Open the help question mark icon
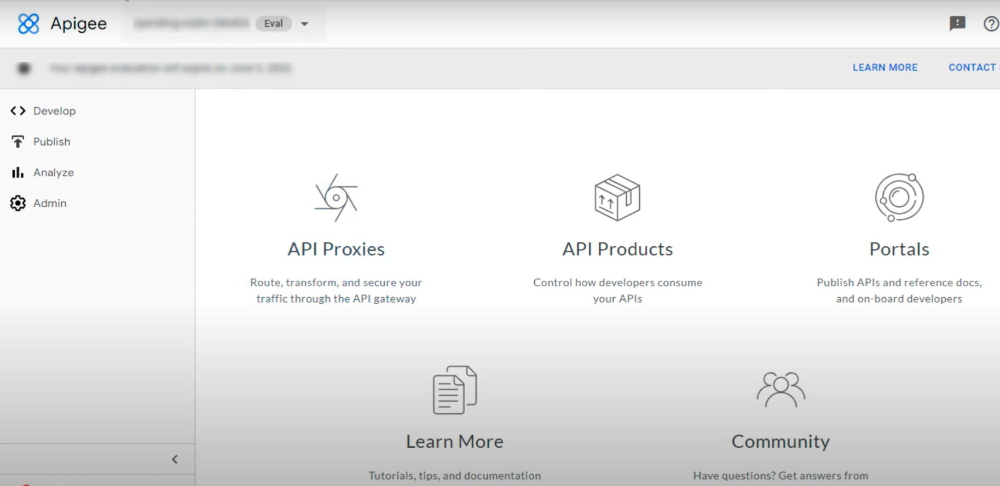Screen dimensions: 1000x486 (x=991, y=24)
